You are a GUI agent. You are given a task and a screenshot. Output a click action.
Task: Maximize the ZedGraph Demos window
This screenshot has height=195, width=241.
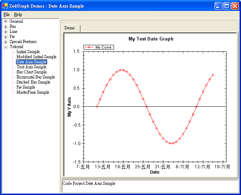pos(227,6)
